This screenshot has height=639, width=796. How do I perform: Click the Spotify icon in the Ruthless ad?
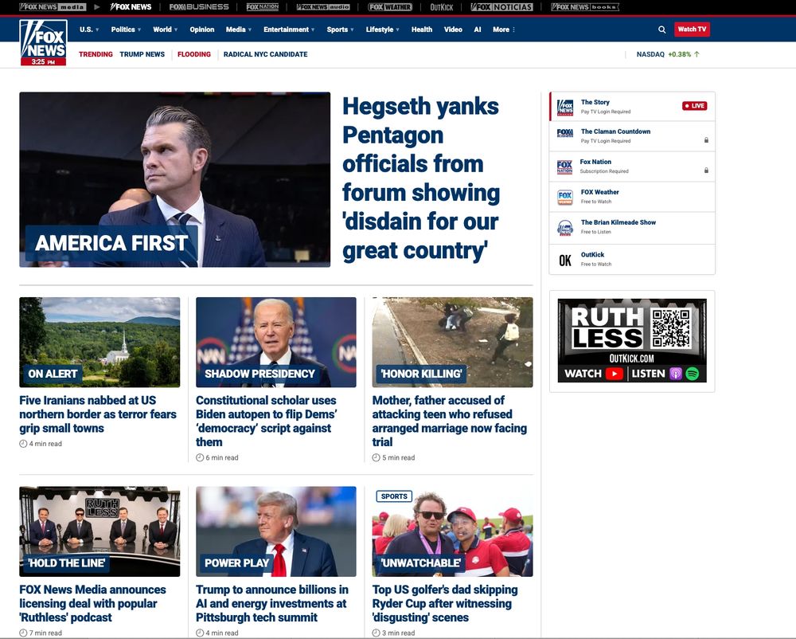point(692,374)
